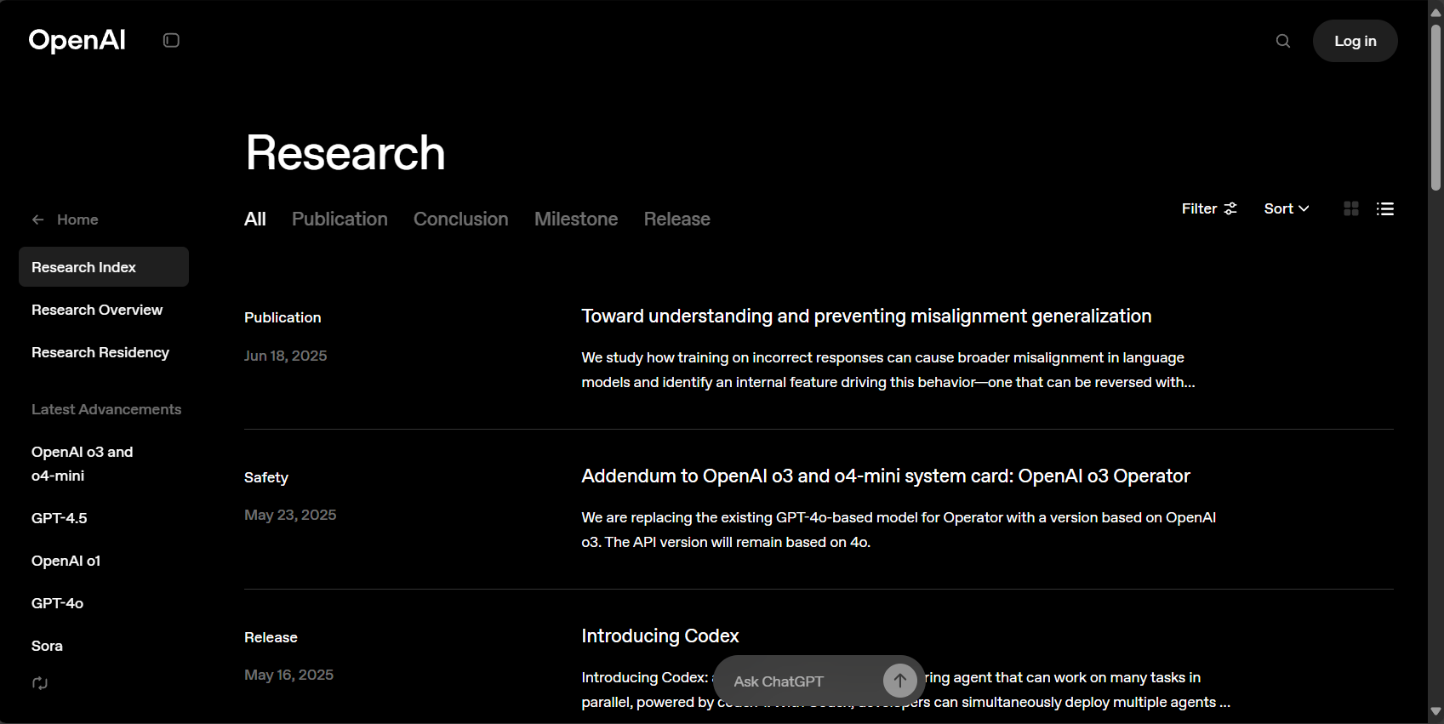
Task: Switch to the Release tab
Action: pos(677,219)
